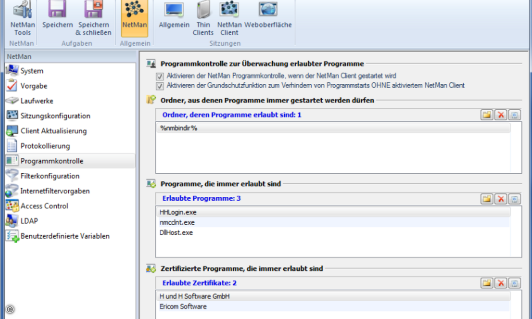This screenshot has width=532, height=319.
Task: Open Access Control in the sidebar
Action: click(70, 206)
